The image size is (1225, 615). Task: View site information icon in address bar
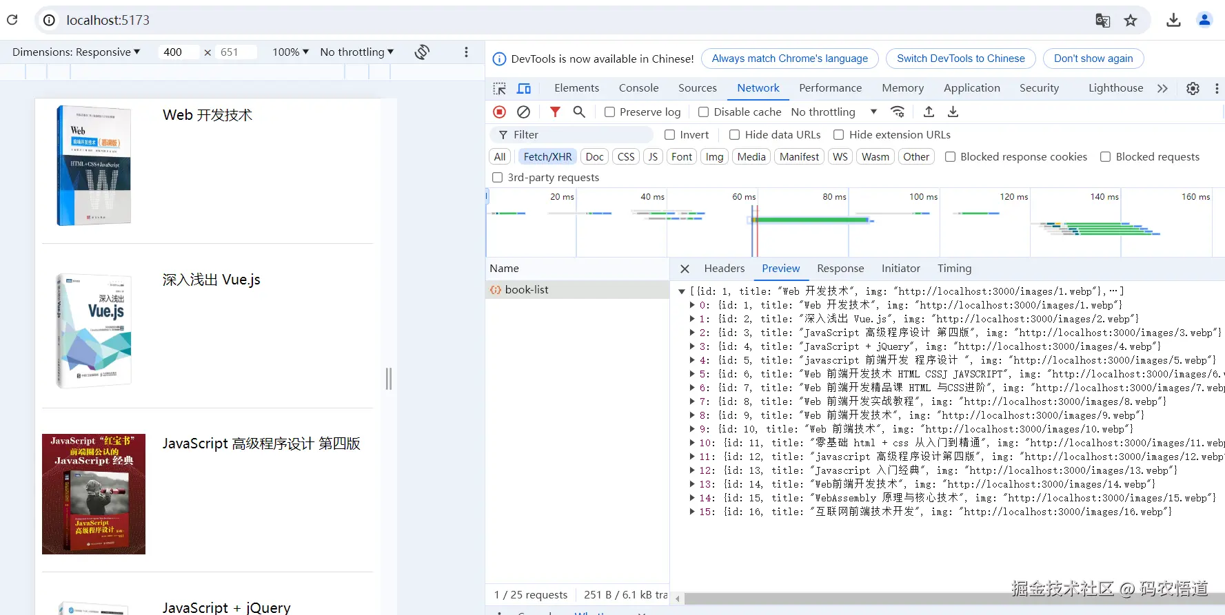[x=49, y=20]
